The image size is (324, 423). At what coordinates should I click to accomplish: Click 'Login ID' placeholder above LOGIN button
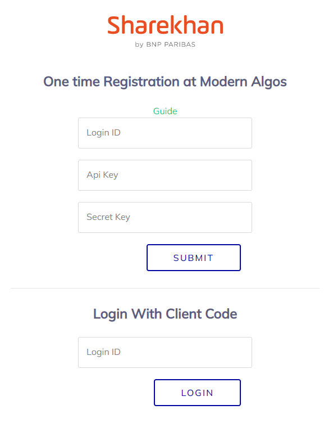[x=103, y=352]
